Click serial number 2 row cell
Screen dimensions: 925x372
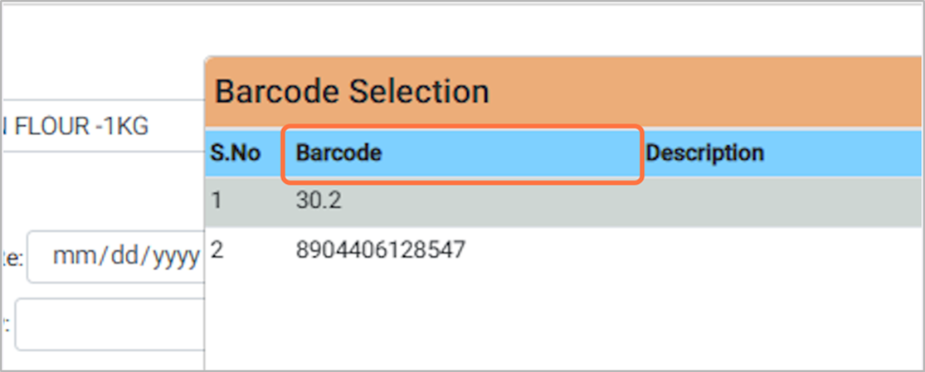[x=217, y=249]
